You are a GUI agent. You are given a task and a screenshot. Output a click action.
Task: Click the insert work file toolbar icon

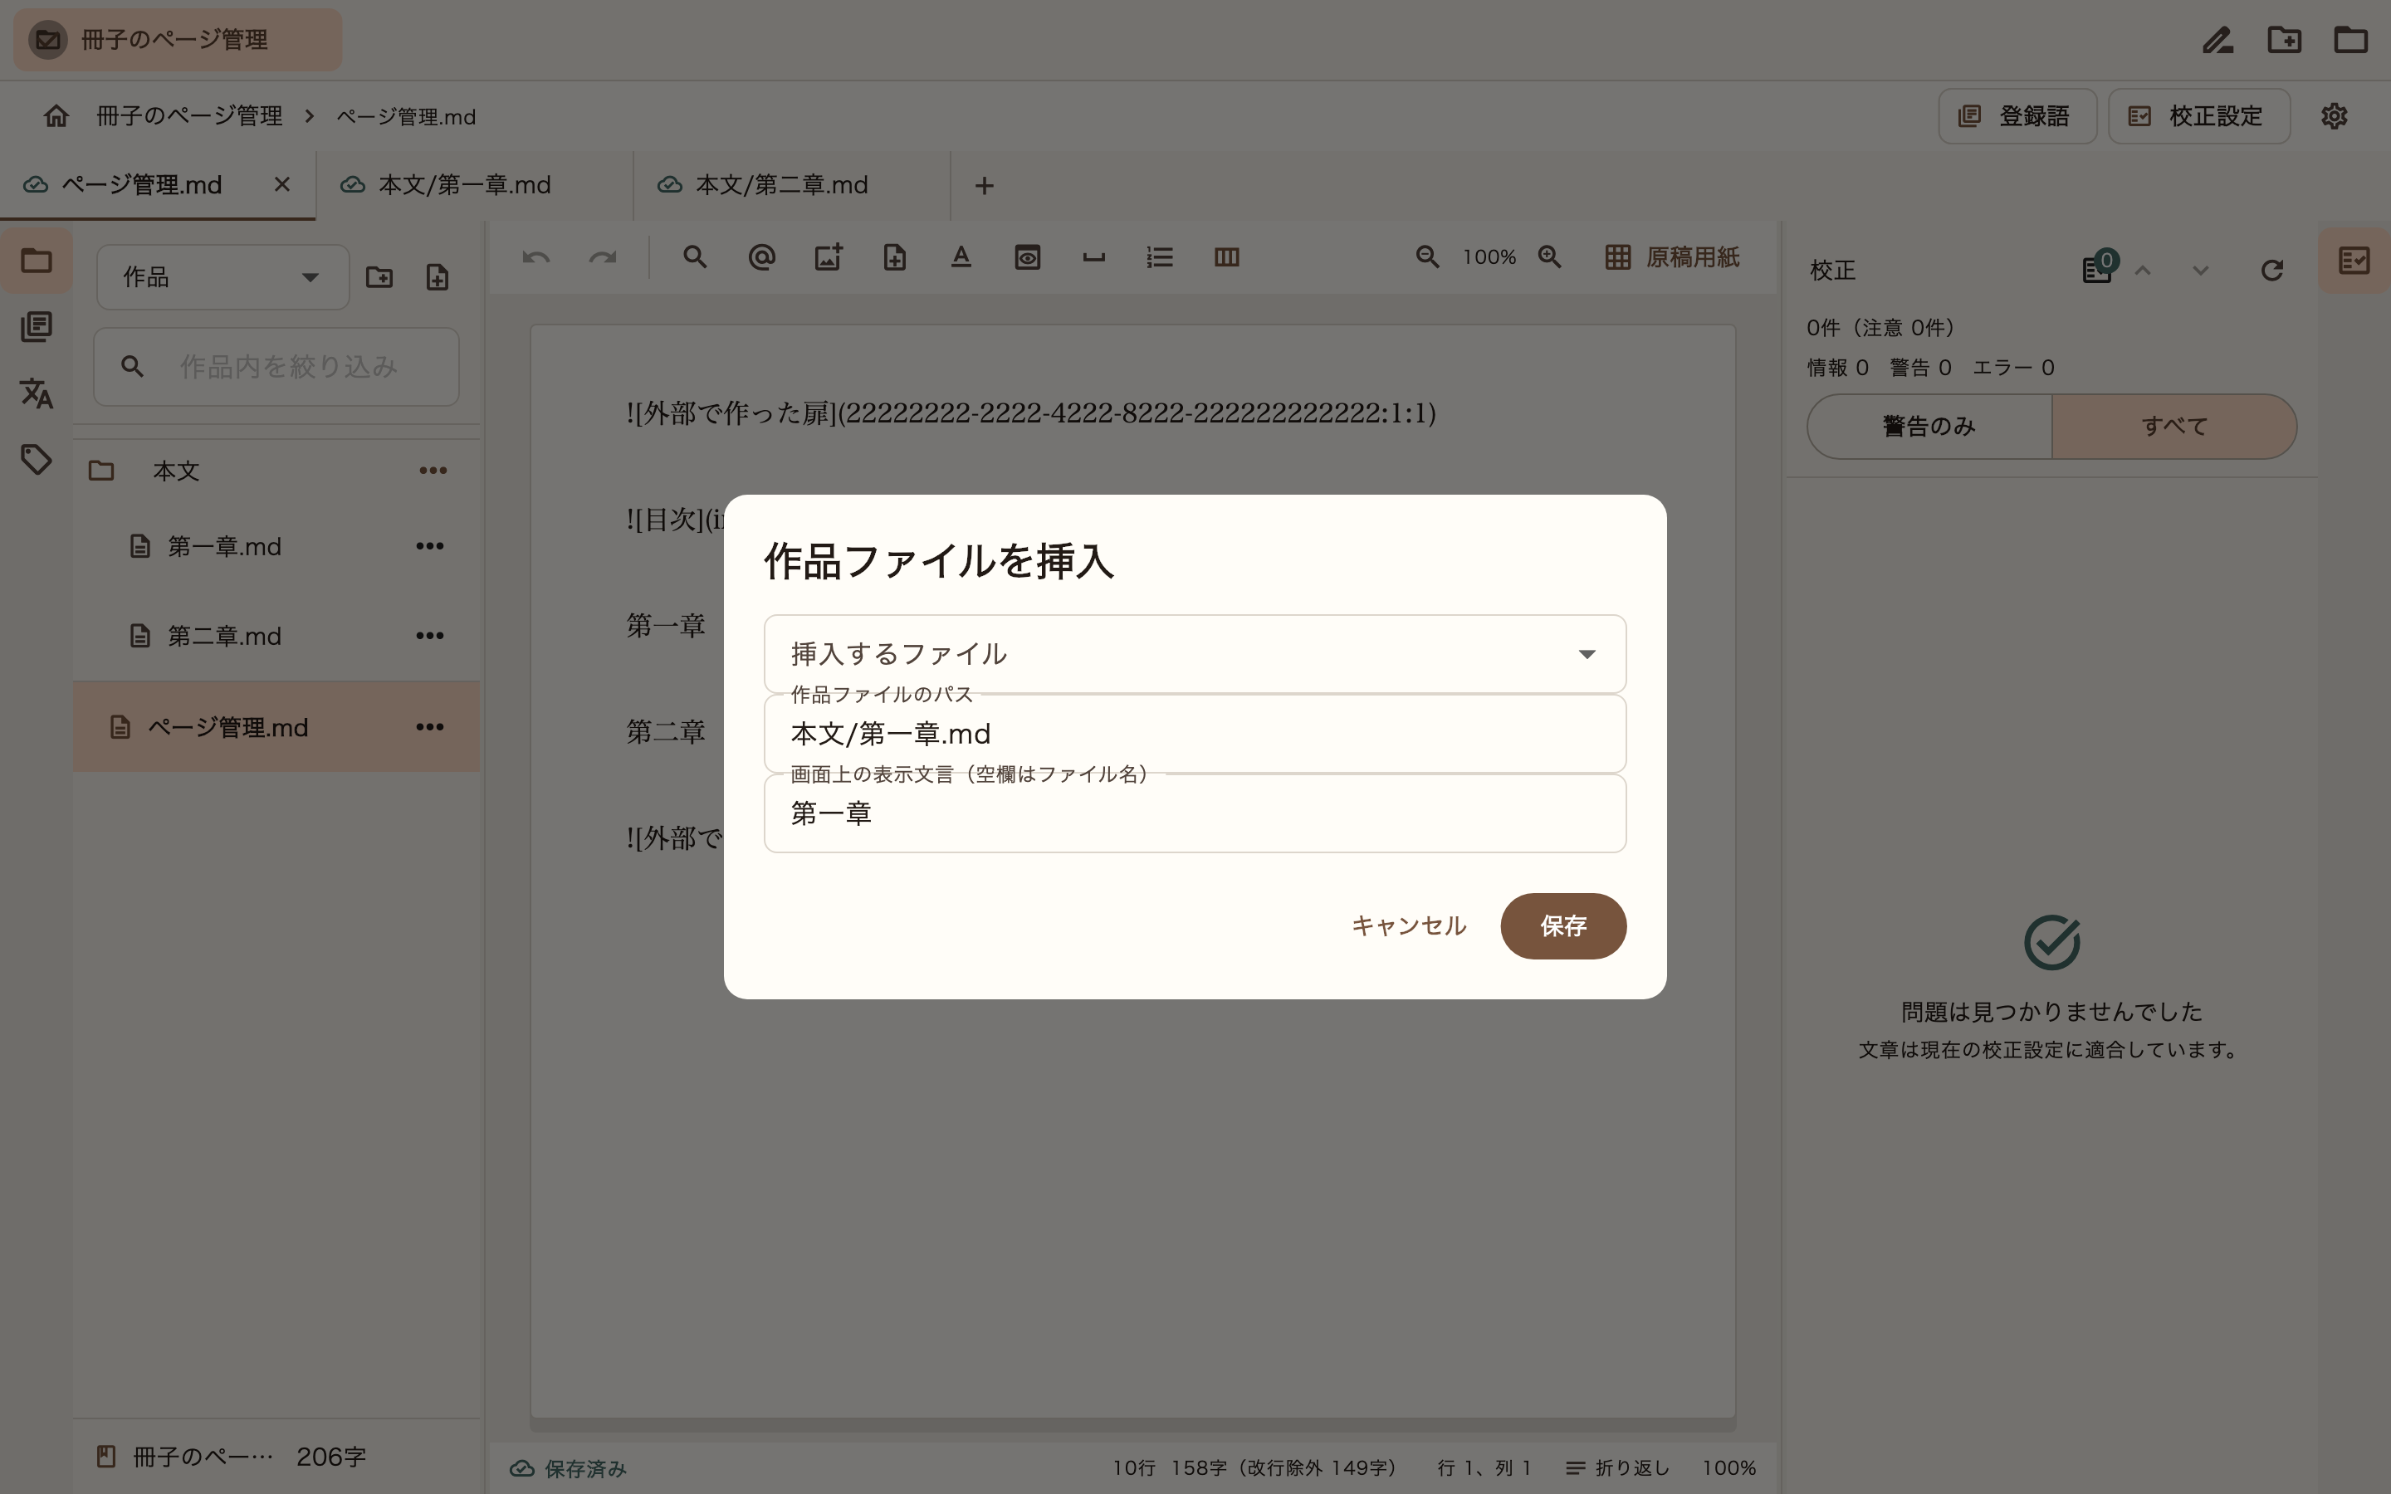coord(894,258)
